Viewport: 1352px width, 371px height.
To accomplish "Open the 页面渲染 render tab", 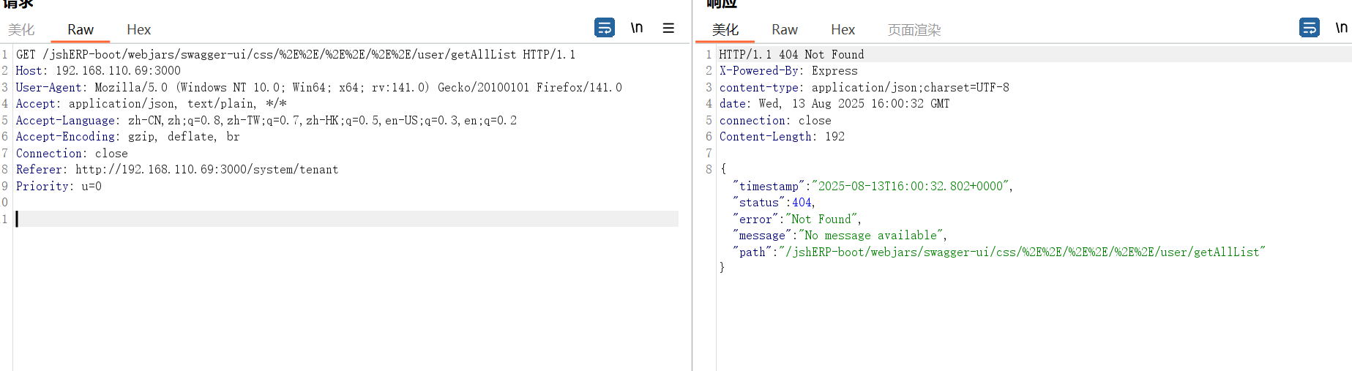I will 914,30.
